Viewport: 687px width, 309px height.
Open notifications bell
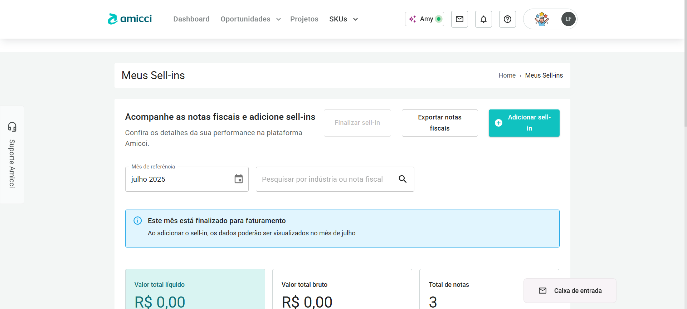pyautogui.click(x=483, y=19)
